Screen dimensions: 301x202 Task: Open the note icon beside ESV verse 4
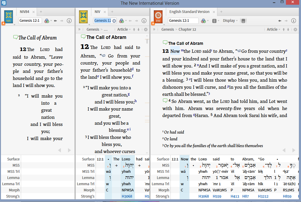click(x=165, y=101)
